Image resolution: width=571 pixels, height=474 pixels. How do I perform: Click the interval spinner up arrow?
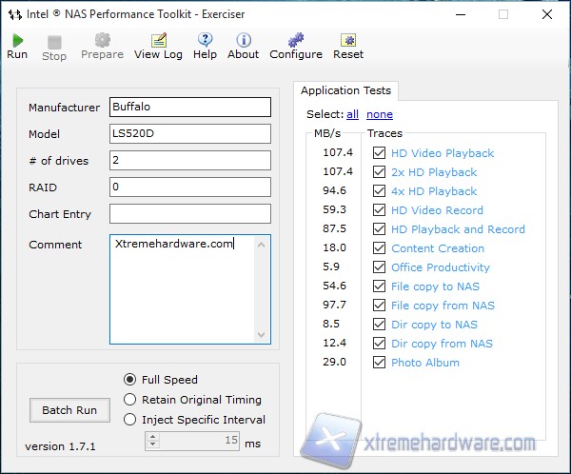point(152,437)
